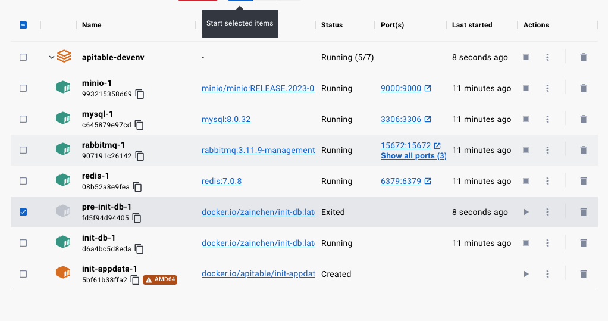Open more actions menu for rabbitmq-1
Image resolution: width=608 pixels, height=321 pixels.
tap(547, 150)
